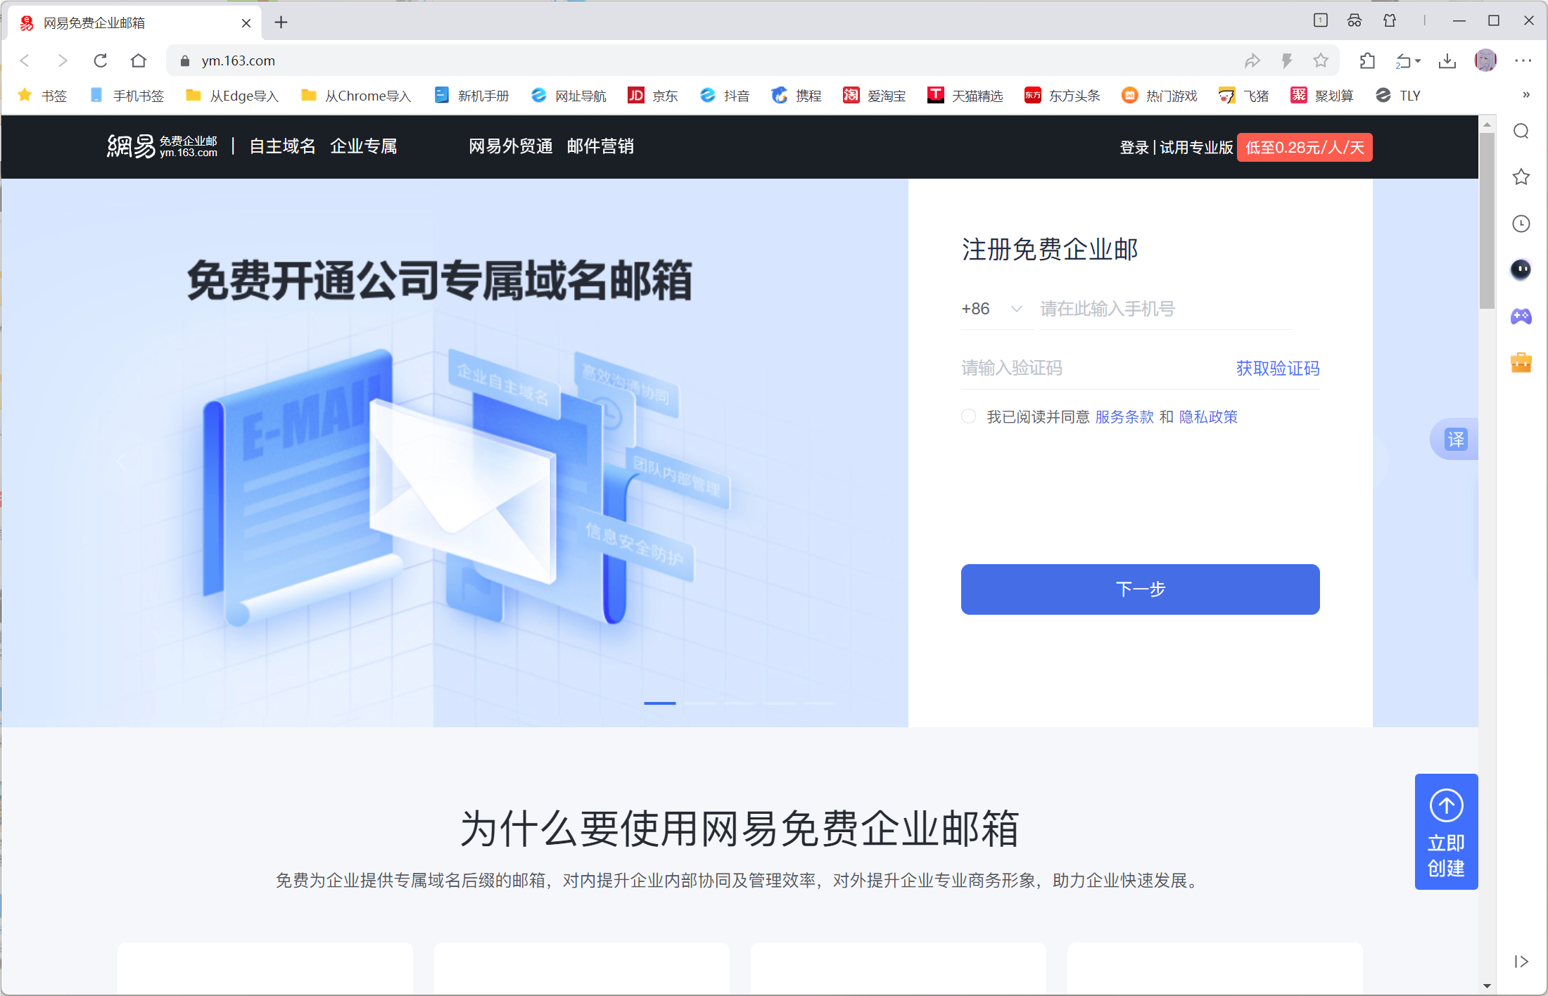Click the page vertical scrollbar thumb
The height and width of the screenshot is (996, 1548).
[1487, 219]
